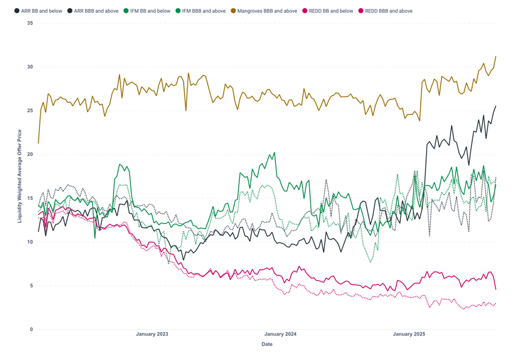
Task: Toggle the 'REDD BBB and above' legend text
Action: [388, 11]
